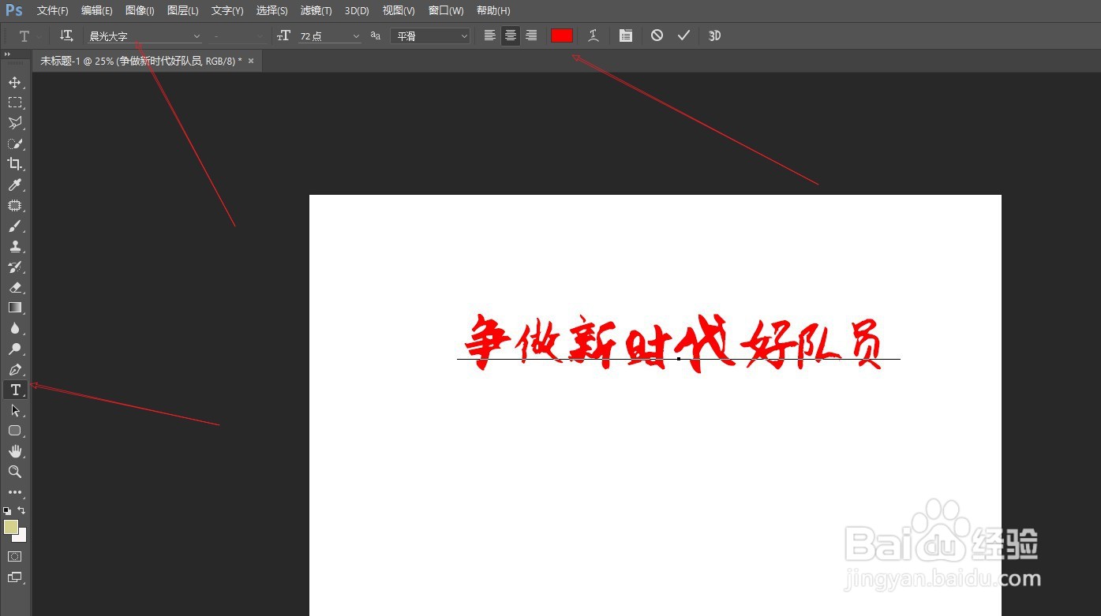Screen dimensions: 1101x616
Task: Open the 文字(Y) menu
Action: [226, 10]
